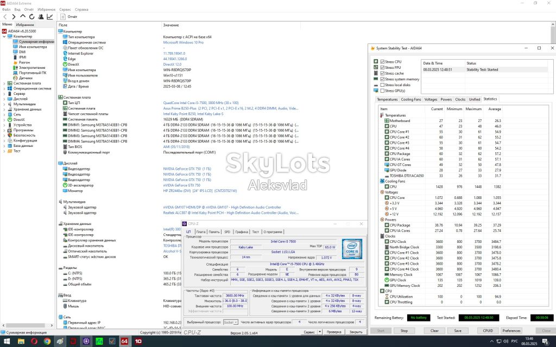Click the Отчёт report toolbar button

click(69, 17)
